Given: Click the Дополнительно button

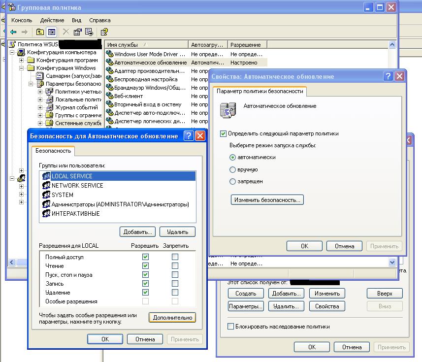Looking at the screenshot, I should pyautogui.click(x=172, y=317).
